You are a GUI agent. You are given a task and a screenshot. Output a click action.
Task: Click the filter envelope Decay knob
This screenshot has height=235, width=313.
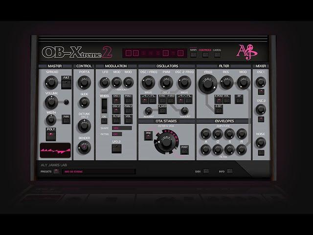[218, 150]
